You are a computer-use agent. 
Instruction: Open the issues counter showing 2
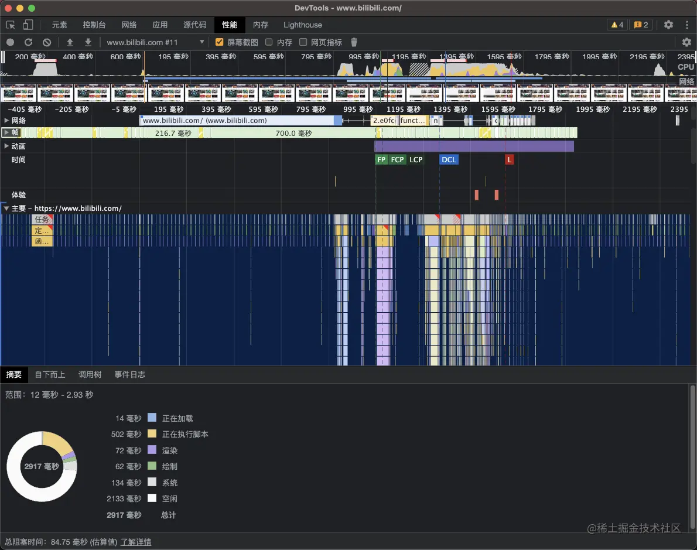coord(641,25)
